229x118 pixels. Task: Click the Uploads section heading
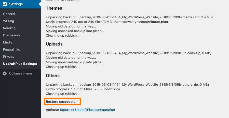tap(54, 44)
